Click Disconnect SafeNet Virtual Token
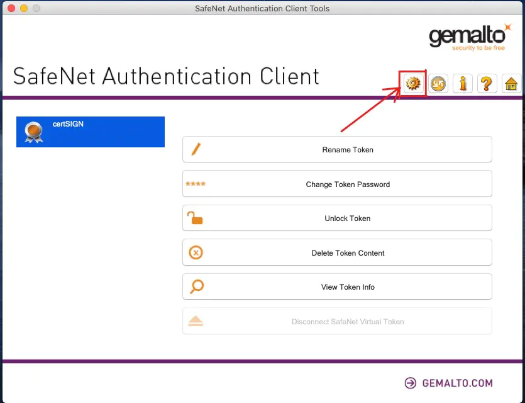This screenshot has height=403, width=525. point(337,322)
